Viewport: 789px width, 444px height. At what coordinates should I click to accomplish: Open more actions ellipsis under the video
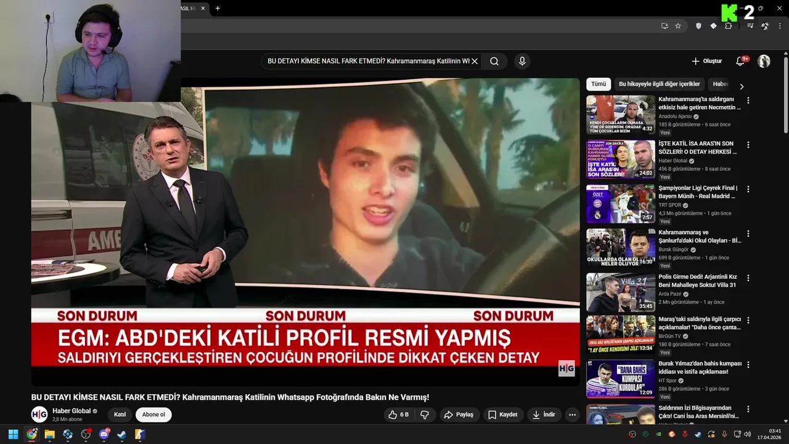click(572, 414)
